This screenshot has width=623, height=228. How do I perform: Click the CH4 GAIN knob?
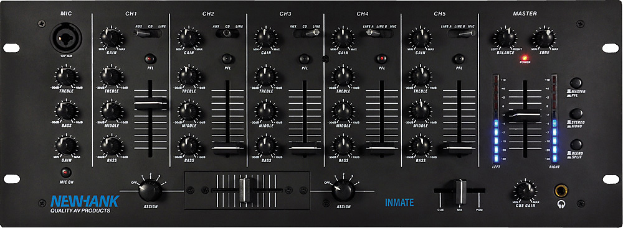click(x=343, y=38)
